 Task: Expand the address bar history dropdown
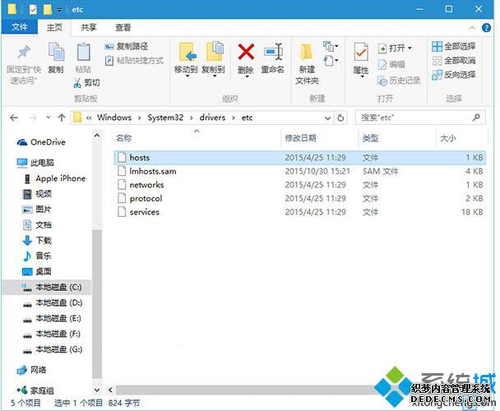[x=327, y=118]
